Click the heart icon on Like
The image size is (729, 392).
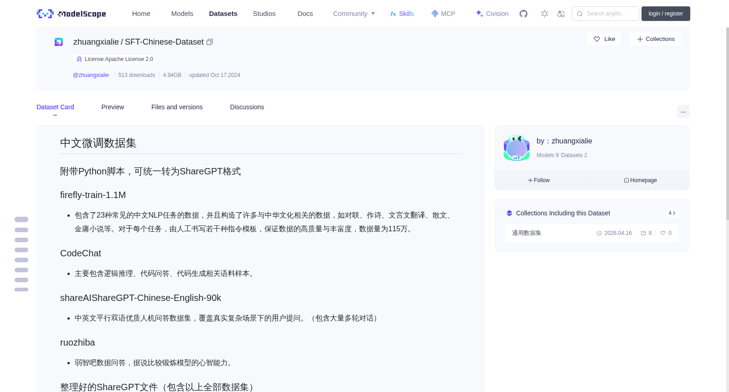point(597,39)
